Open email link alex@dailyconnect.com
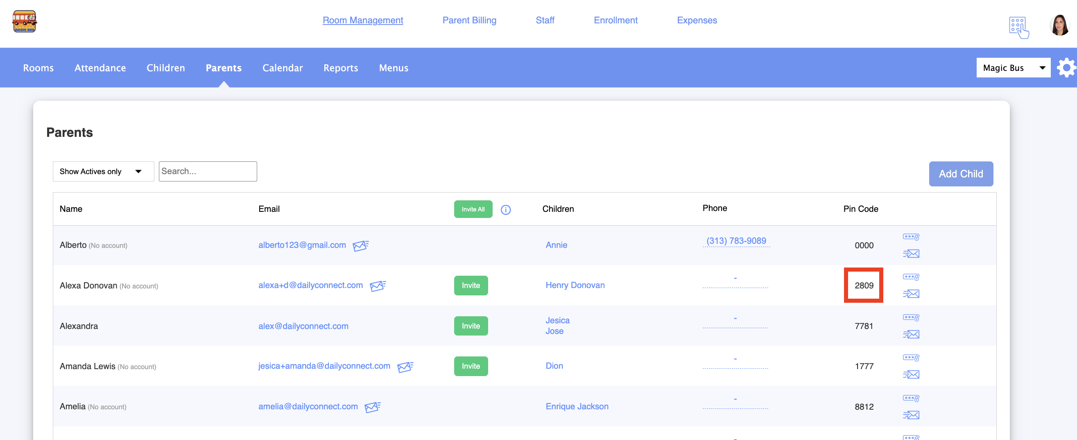The image size is (1077, 440). point(303,326)
